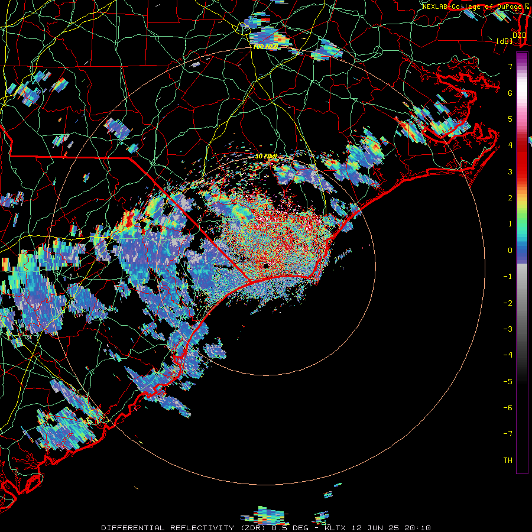The image size is (532, 532).
Task: Click the scale value -6
Action: tap(508, 408)
